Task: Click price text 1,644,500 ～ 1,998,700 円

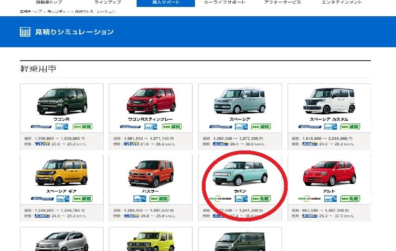Action: (x=60, y=210)
